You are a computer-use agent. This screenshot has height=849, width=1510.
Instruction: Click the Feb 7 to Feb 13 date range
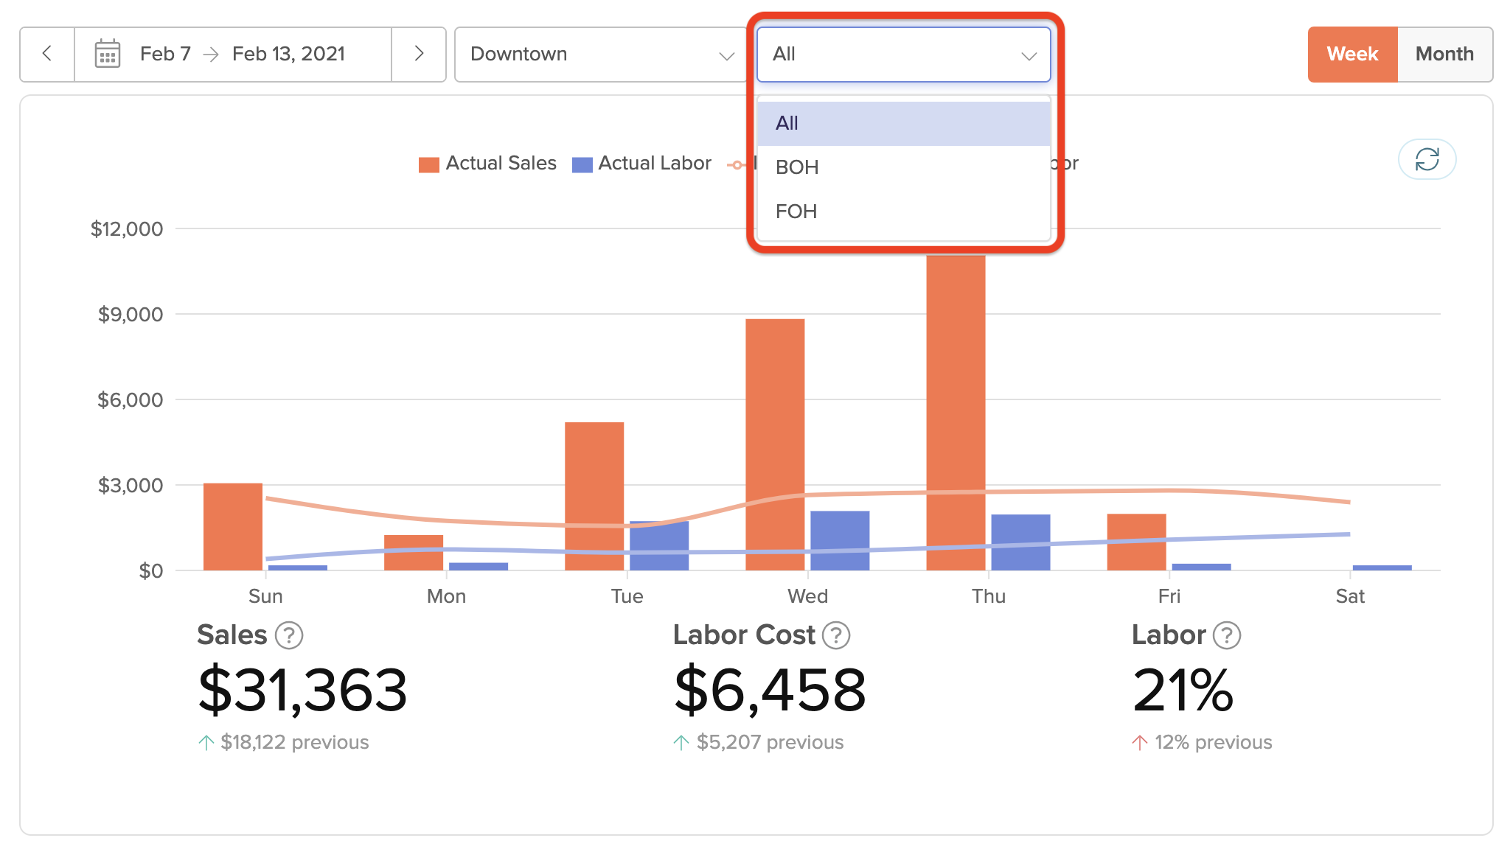(243, 55)
